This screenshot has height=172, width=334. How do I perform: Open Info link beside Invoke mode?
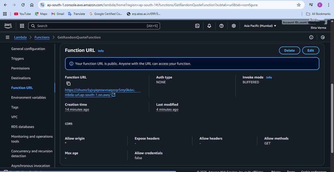coord(269,77)
